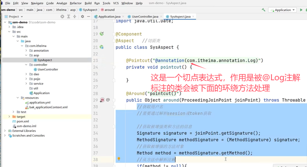Collapse the resources folder

[18, 98]
